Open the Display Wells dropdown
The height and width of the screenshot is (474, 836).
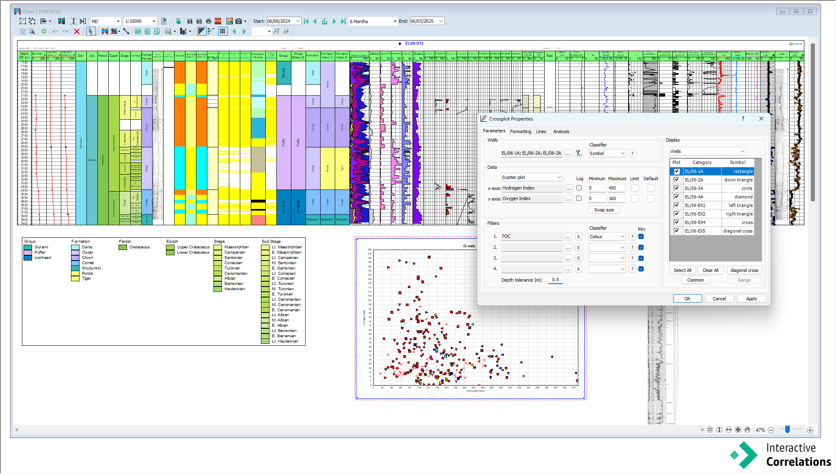click(708, 151)
